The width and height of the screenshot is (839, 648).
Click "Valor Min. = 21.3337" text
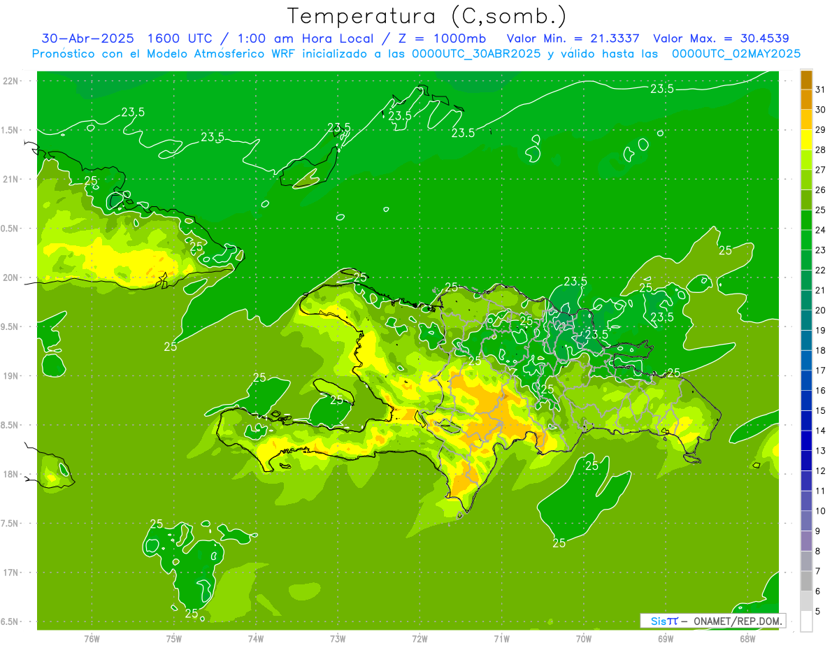point(573,38)
